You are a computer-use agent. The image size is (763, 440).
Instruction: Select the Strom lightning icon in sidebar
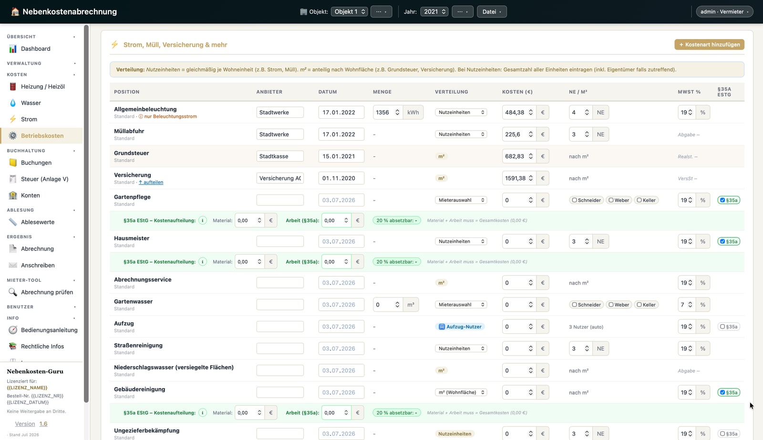click(x=13, y=119)
